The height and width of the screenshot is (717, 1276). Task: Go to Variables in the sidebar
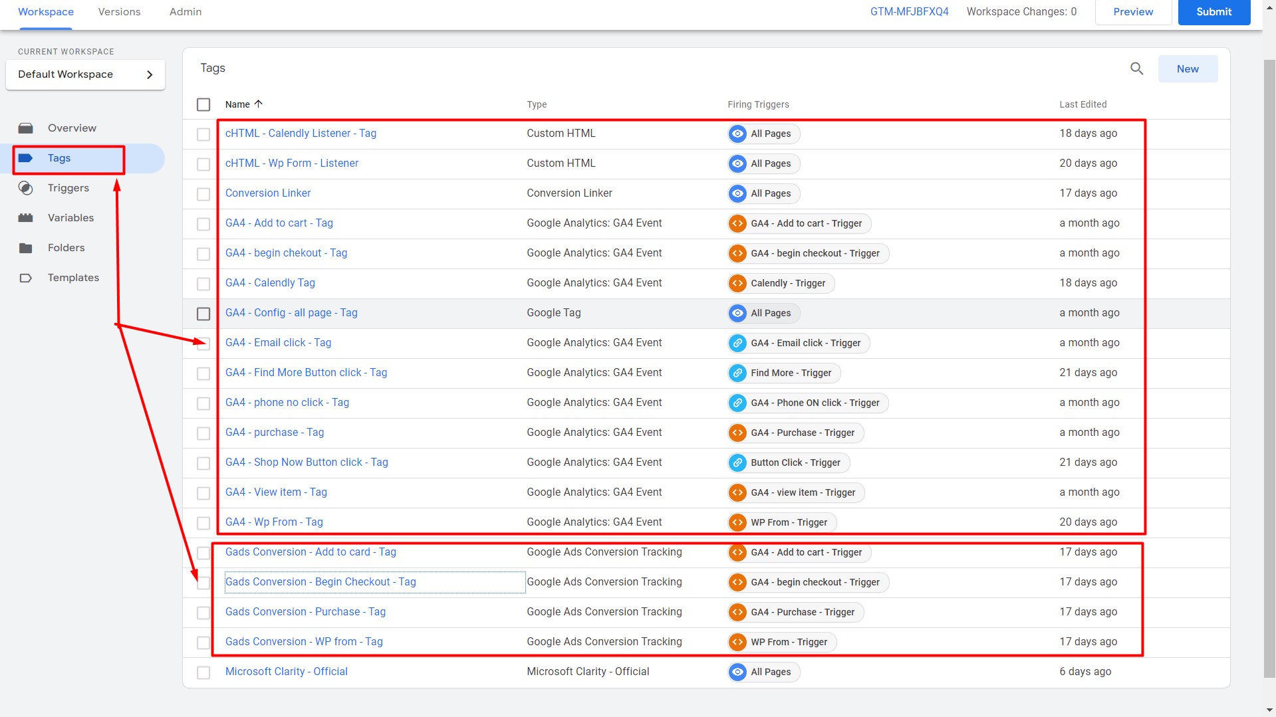pos(70,218)
